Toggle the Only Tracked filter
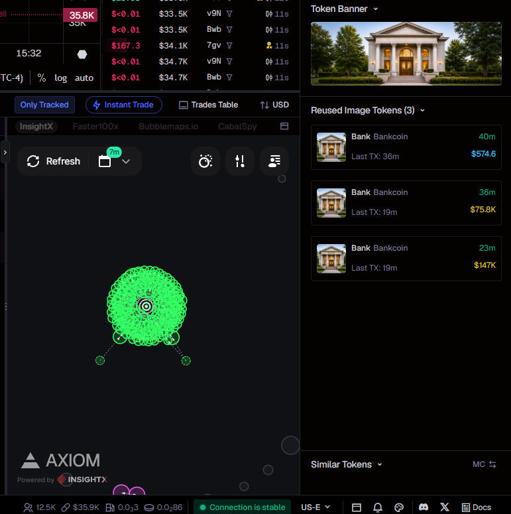 click(x=44, y=105)
